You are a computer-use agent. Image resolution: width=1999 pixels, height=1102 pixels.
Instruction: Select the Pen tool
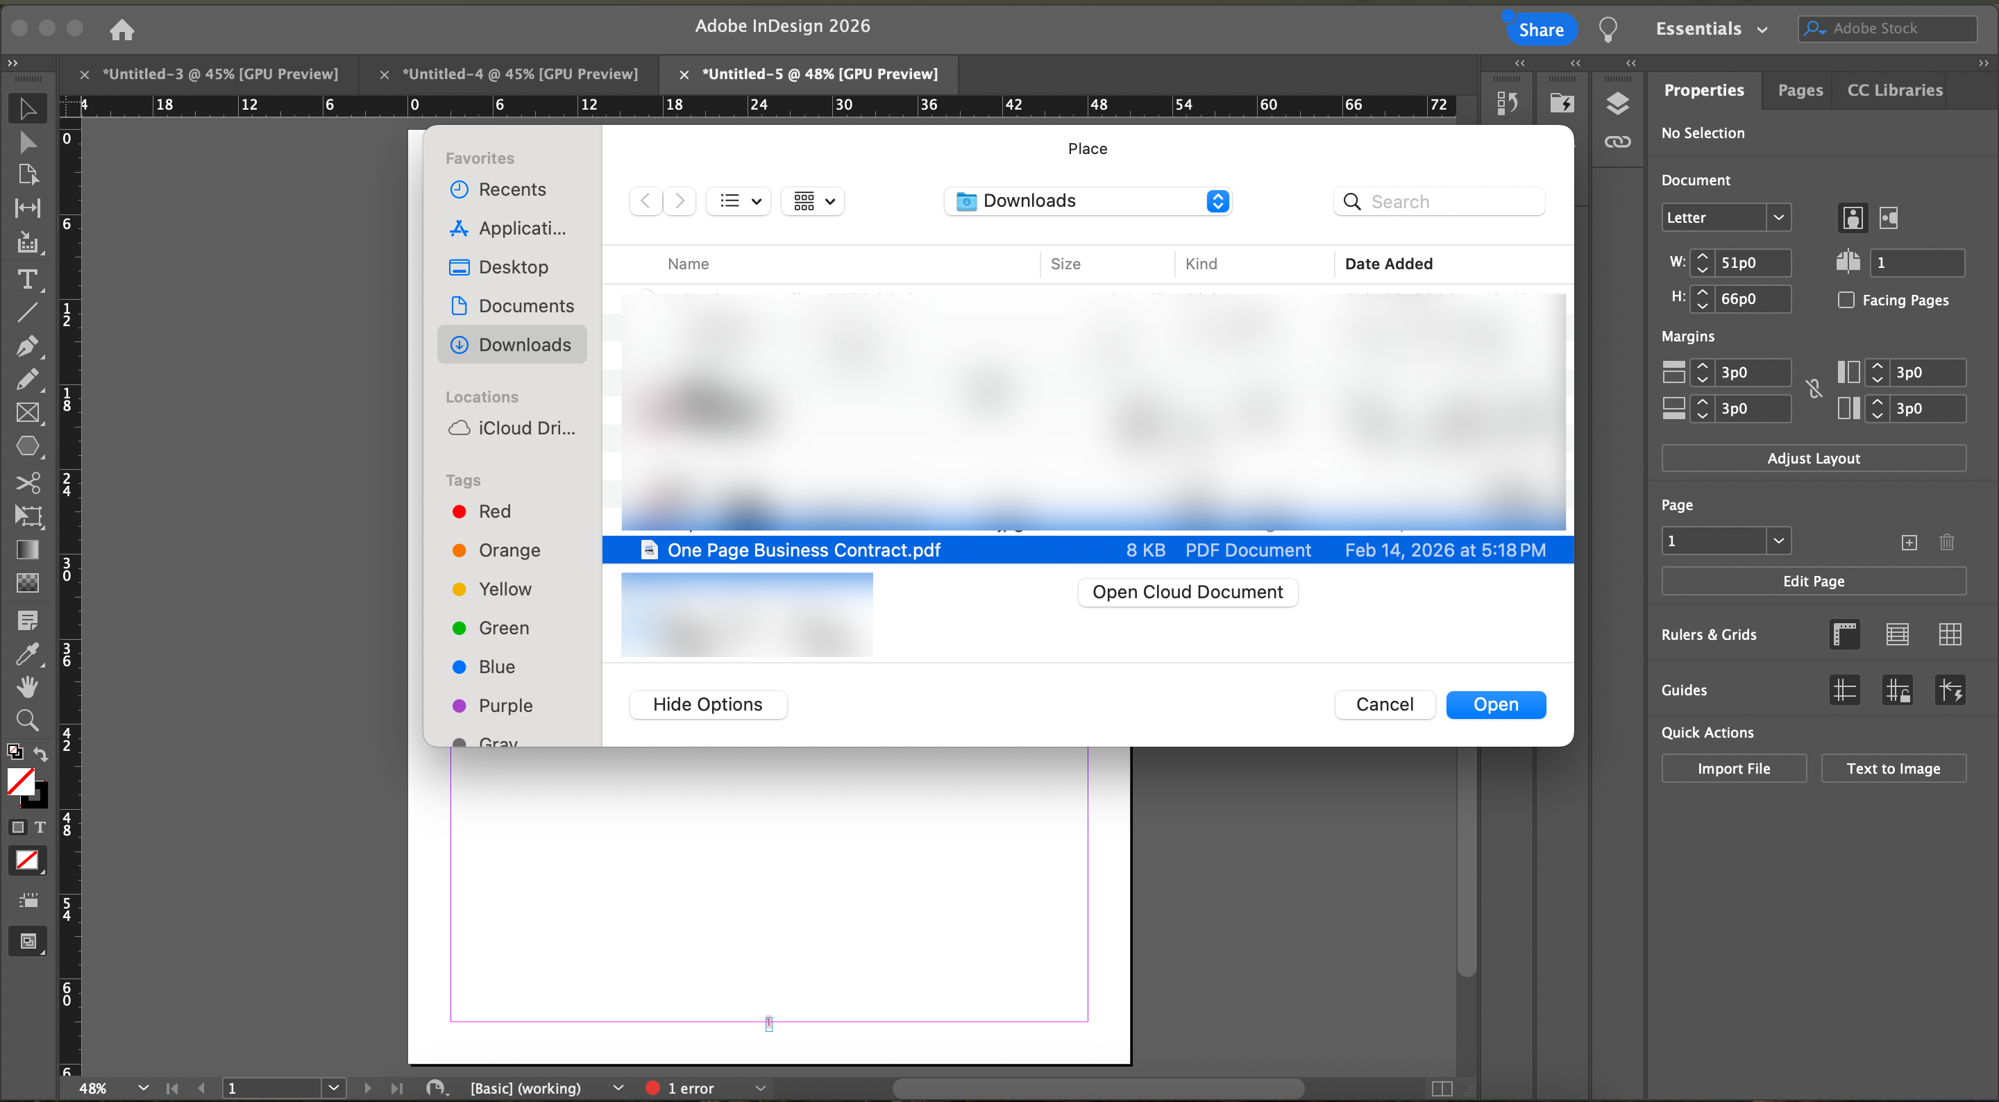point(27,346)
